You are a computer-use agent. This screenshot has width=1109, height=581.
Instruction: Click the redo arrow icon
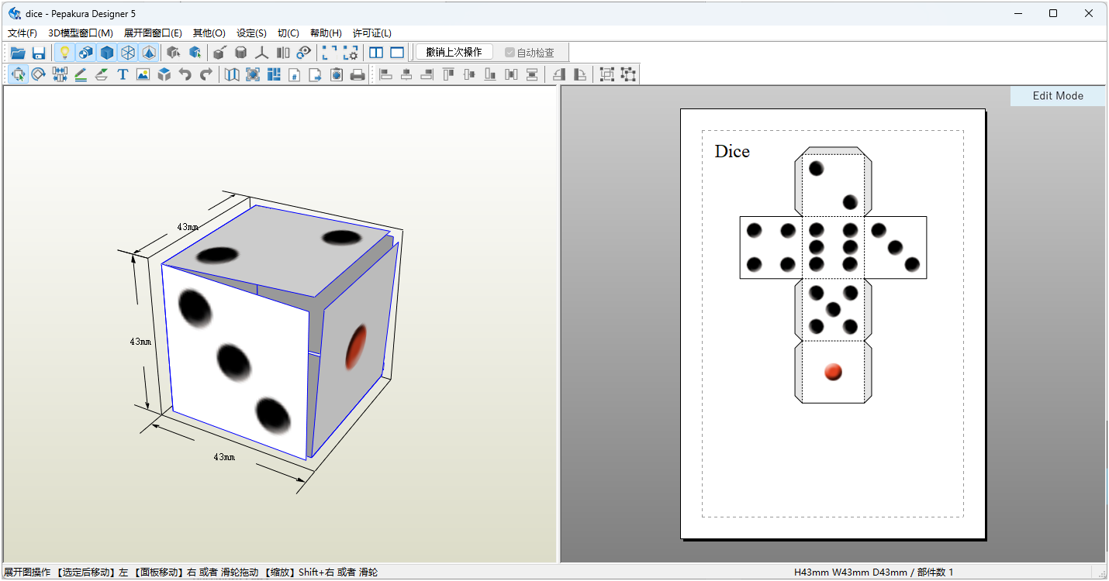click(x=206, y=74)
